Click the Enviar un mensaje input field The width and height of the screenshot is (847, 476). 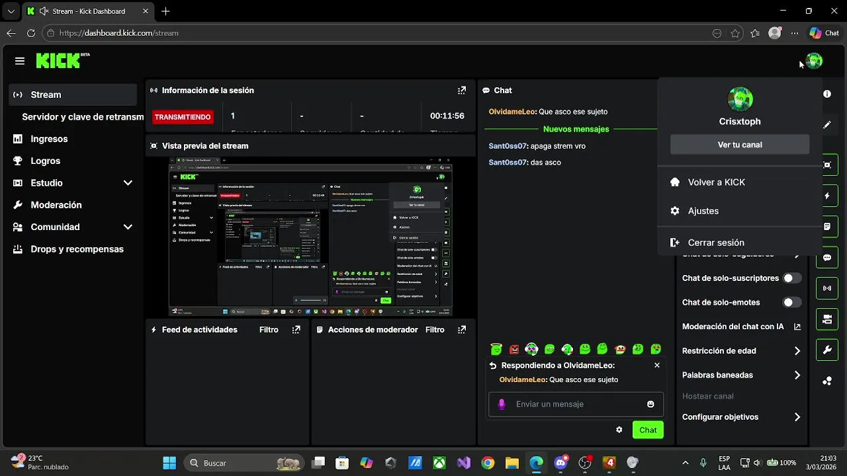coord(576,404)
